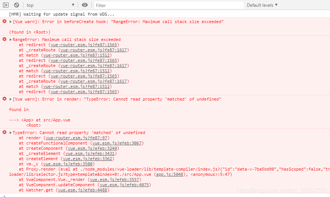Open first redirect link vue-router.esm.js?fe87:1565
The width and height of the screenshot is (330, 197).
point(84,45)
